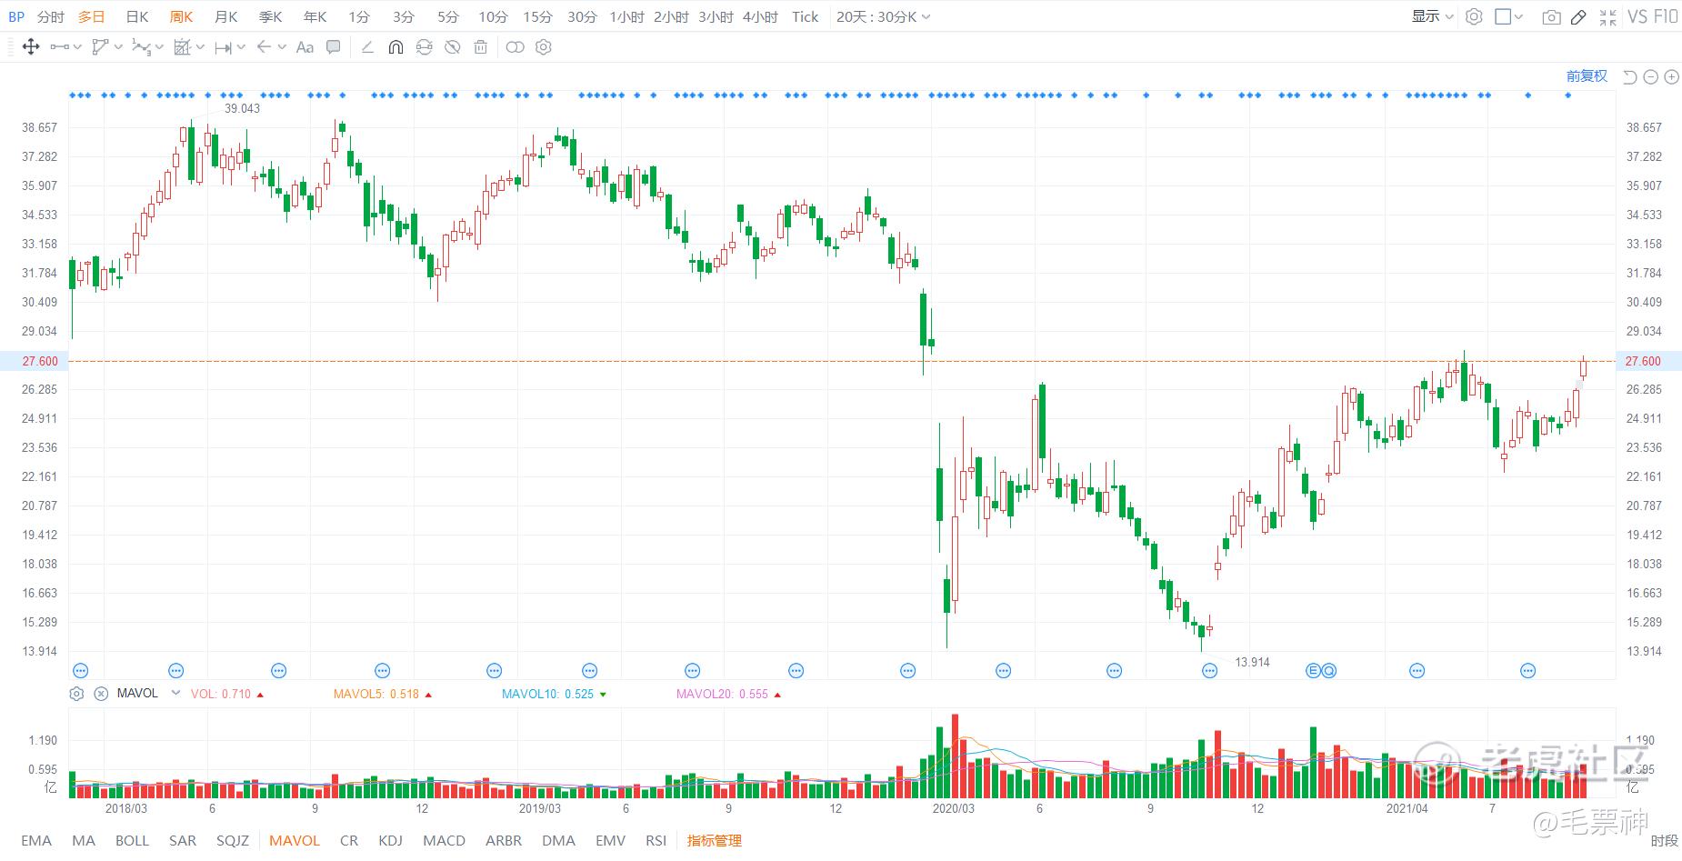Click the collapse fullscreen arrows icon
Screen dimensions: 1682x861
tap(1607, 17)
